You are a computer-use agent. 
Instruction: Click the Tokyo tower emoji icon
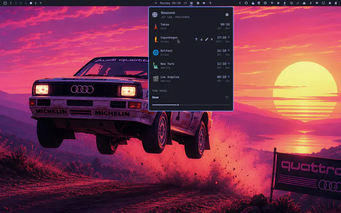coord(155,27)
